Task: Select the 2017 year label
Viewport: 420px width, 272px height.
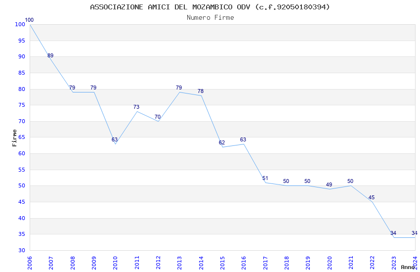Action: point(265,263)
